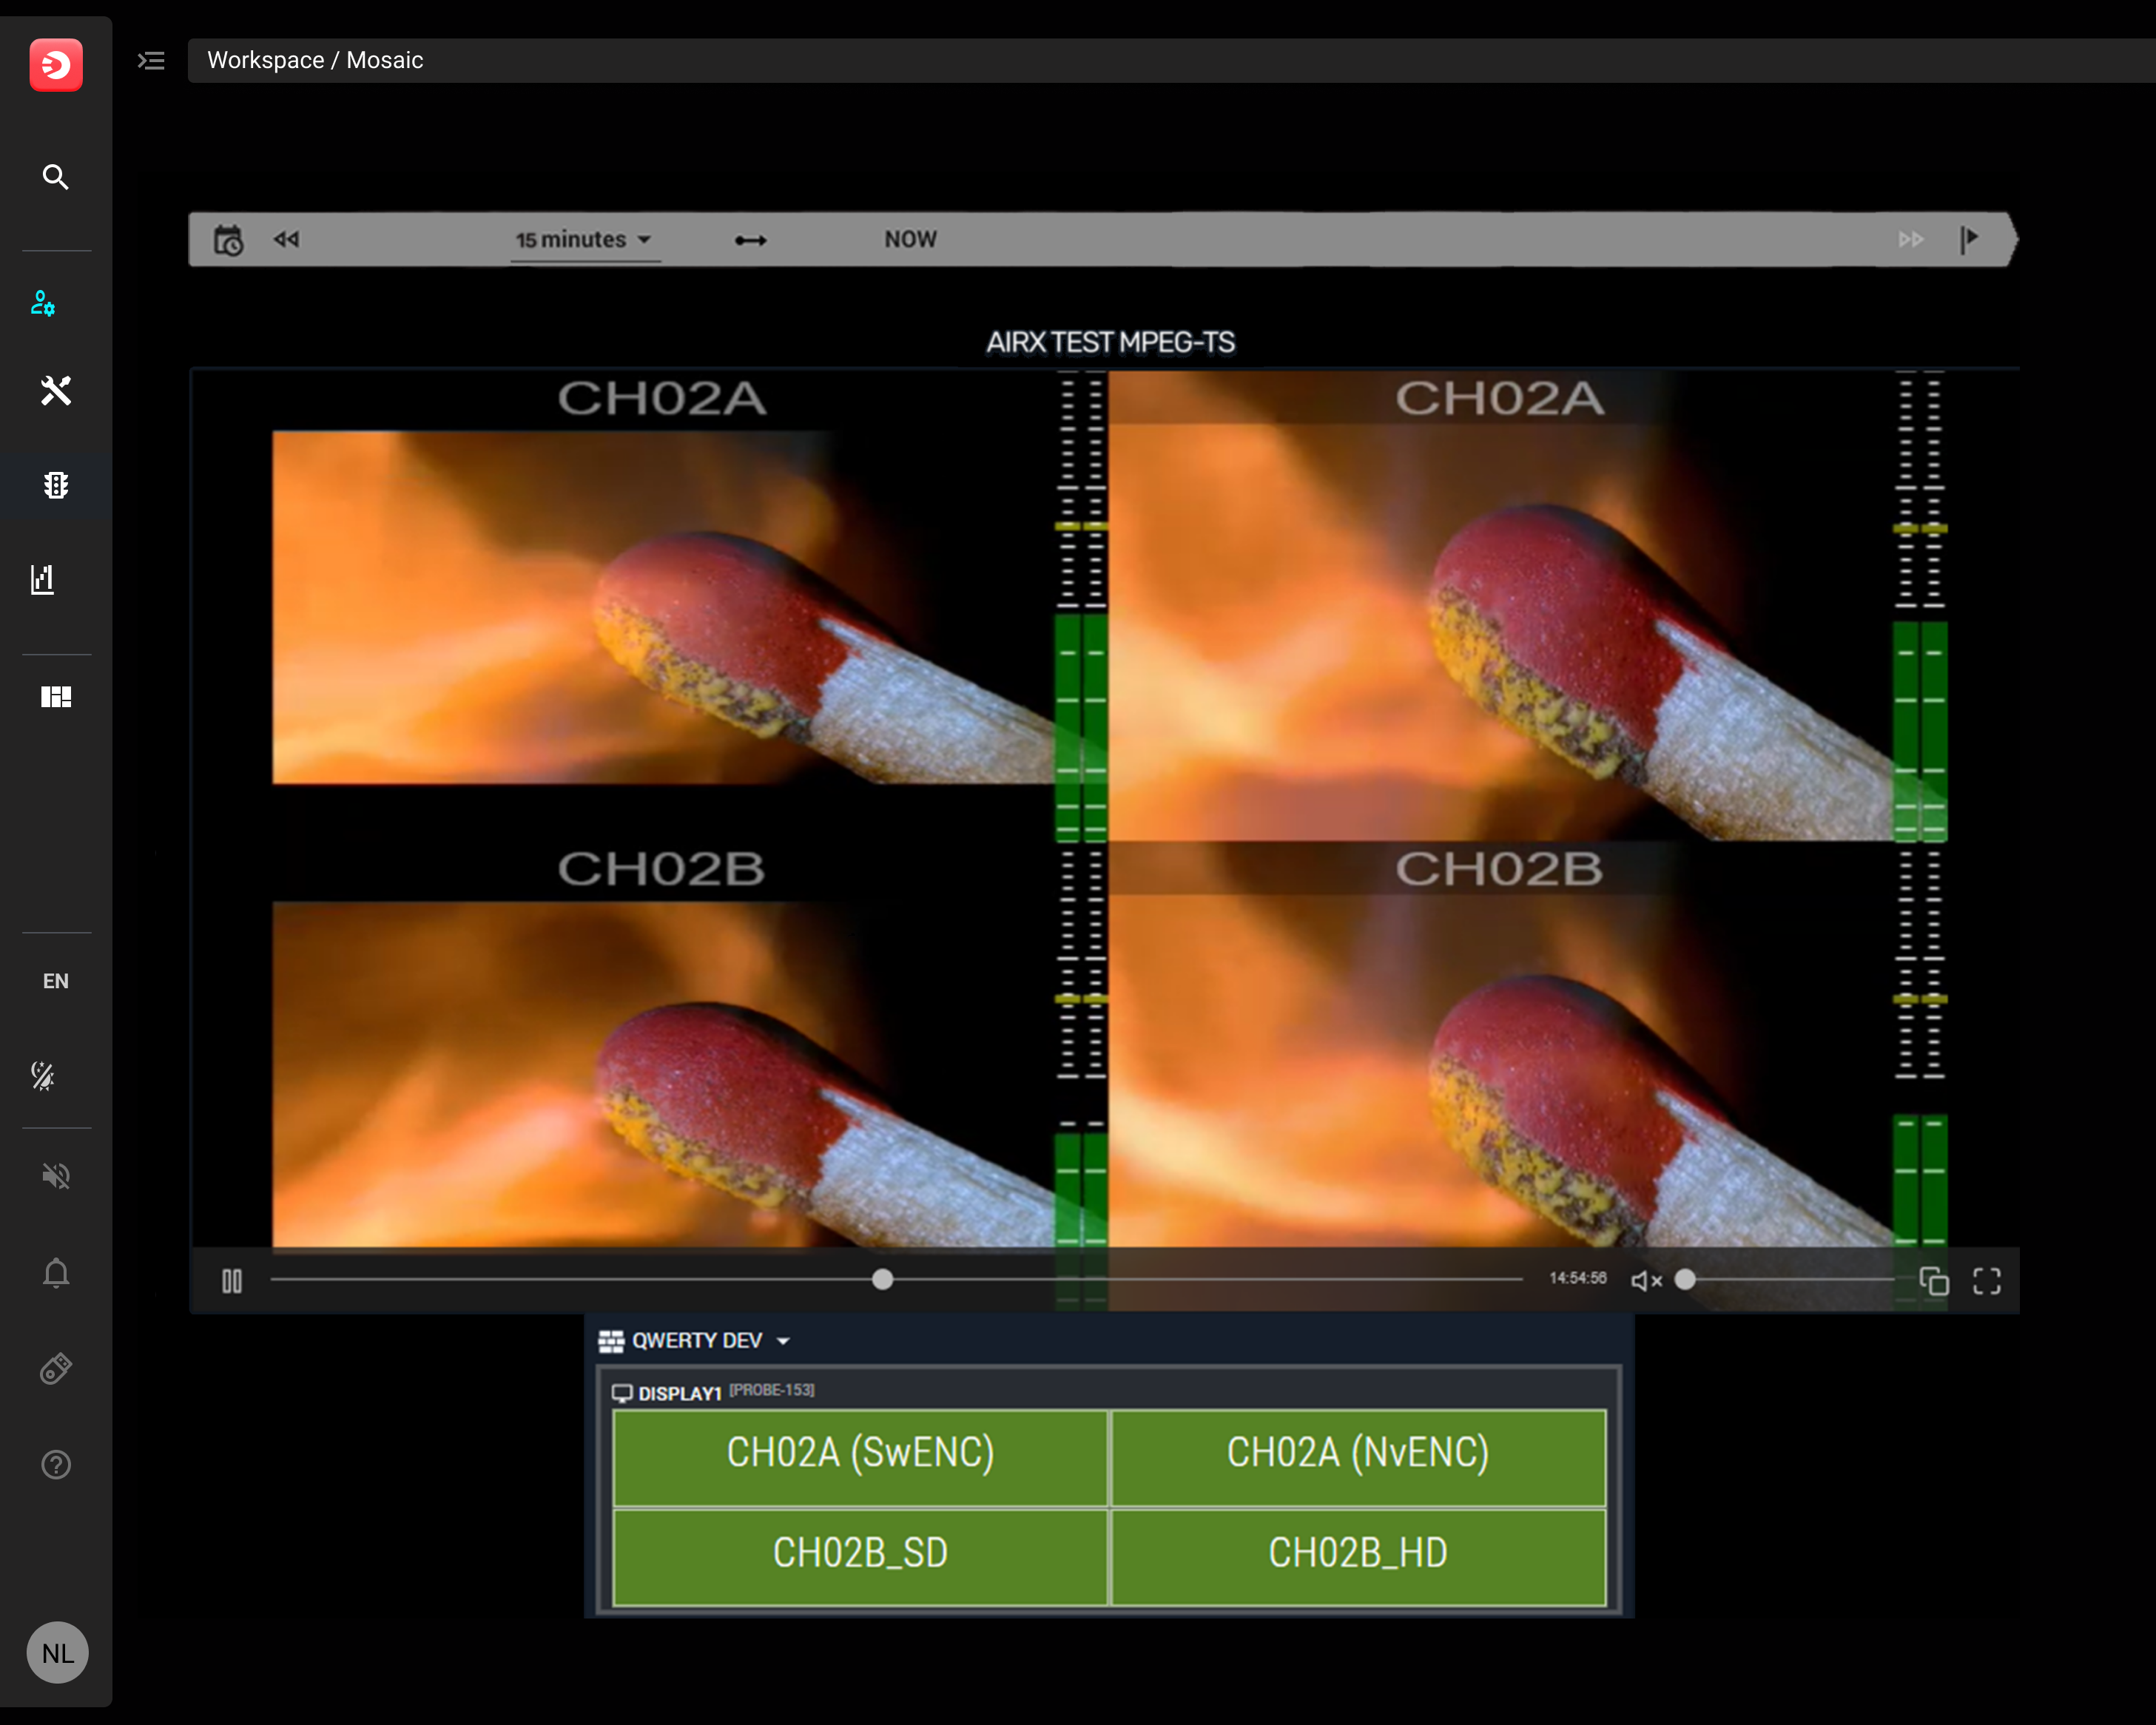
Task: Open notifications bell icon
Action: coord(56,1273)
